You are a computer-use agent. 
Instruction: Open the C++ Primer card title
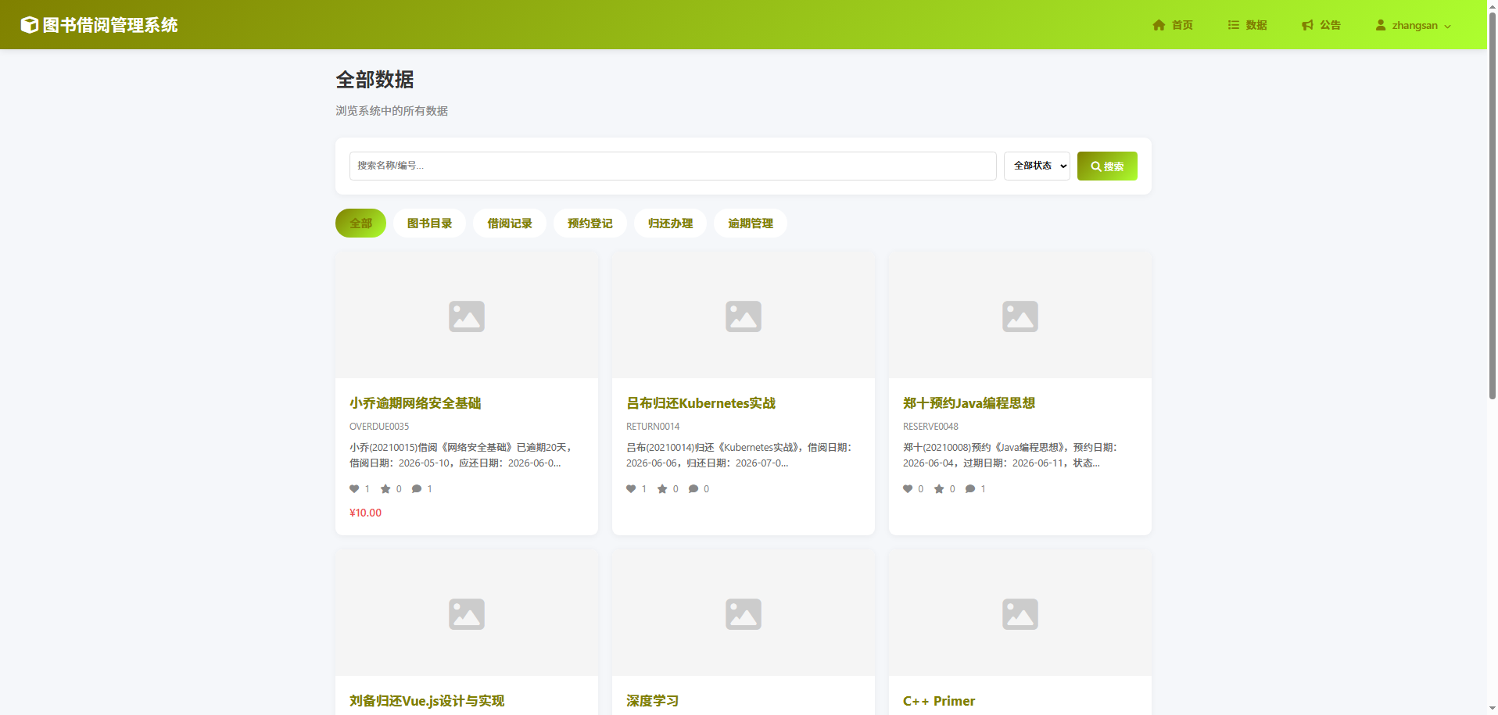(939, 701)
